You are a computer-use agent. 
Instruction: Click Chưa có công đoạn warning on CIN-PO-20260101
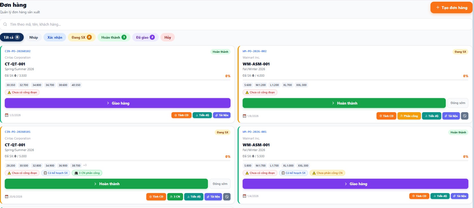point(22,173)
